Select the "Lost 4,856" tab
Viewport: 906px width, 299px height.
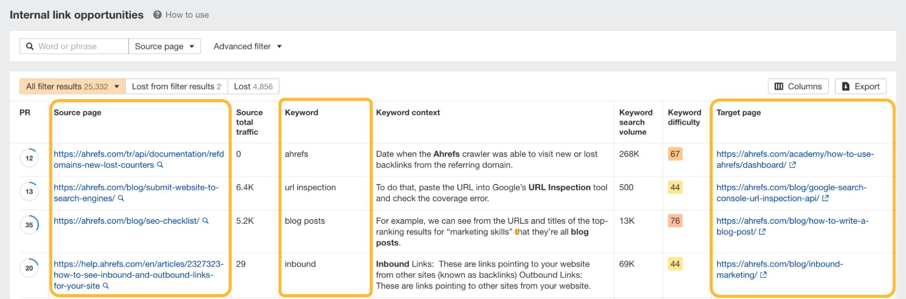tap(254, 86)
